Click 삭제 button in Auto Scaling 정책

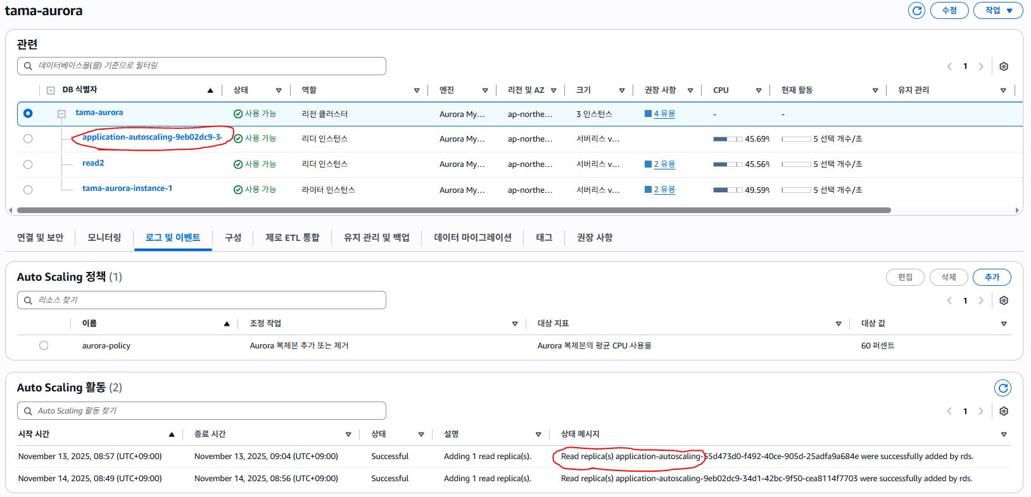pyautogui.click(x=949, y=277)
